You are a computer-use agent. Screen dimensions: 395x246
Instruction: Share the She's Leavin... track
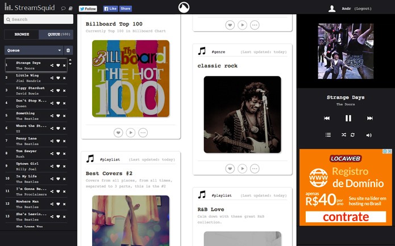click(x=52, y=217)
